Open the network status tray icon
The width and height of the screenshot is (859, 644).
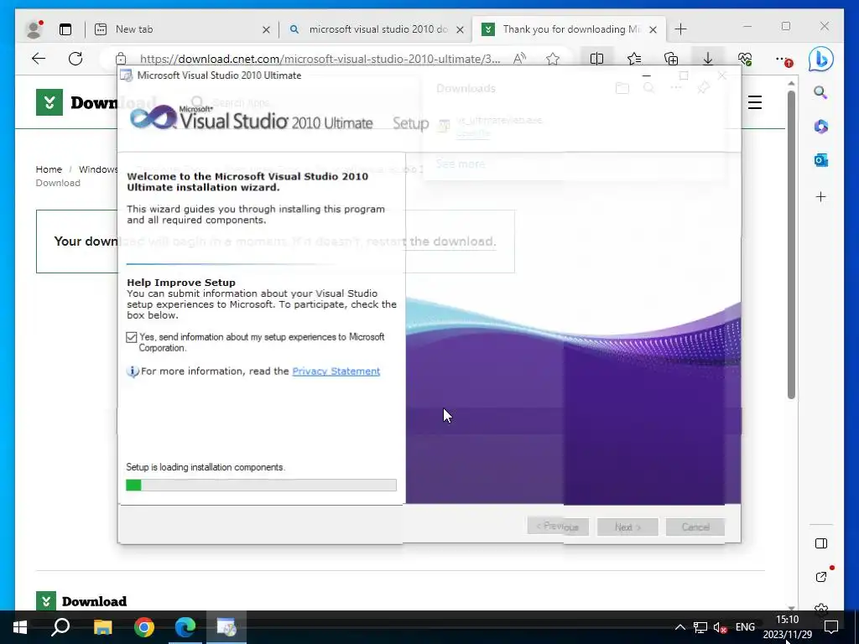click(700, 627)
